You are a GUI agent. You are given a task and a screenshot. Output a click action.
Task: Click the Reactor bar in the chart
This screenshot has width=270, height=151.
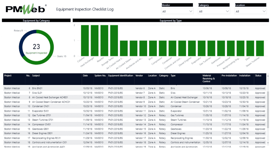104,41
